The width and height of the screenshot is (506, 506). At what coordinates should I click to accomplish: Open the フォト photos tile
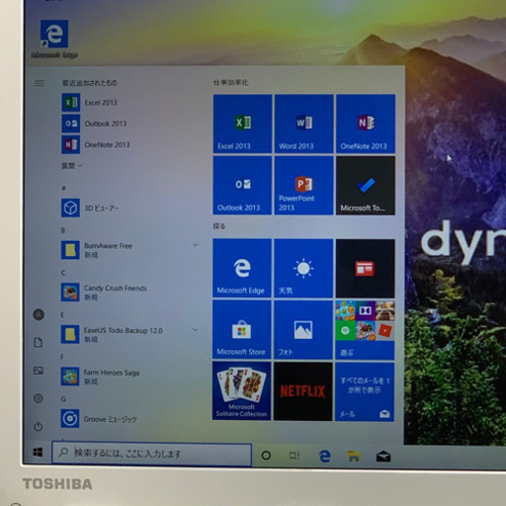(303, 330)
